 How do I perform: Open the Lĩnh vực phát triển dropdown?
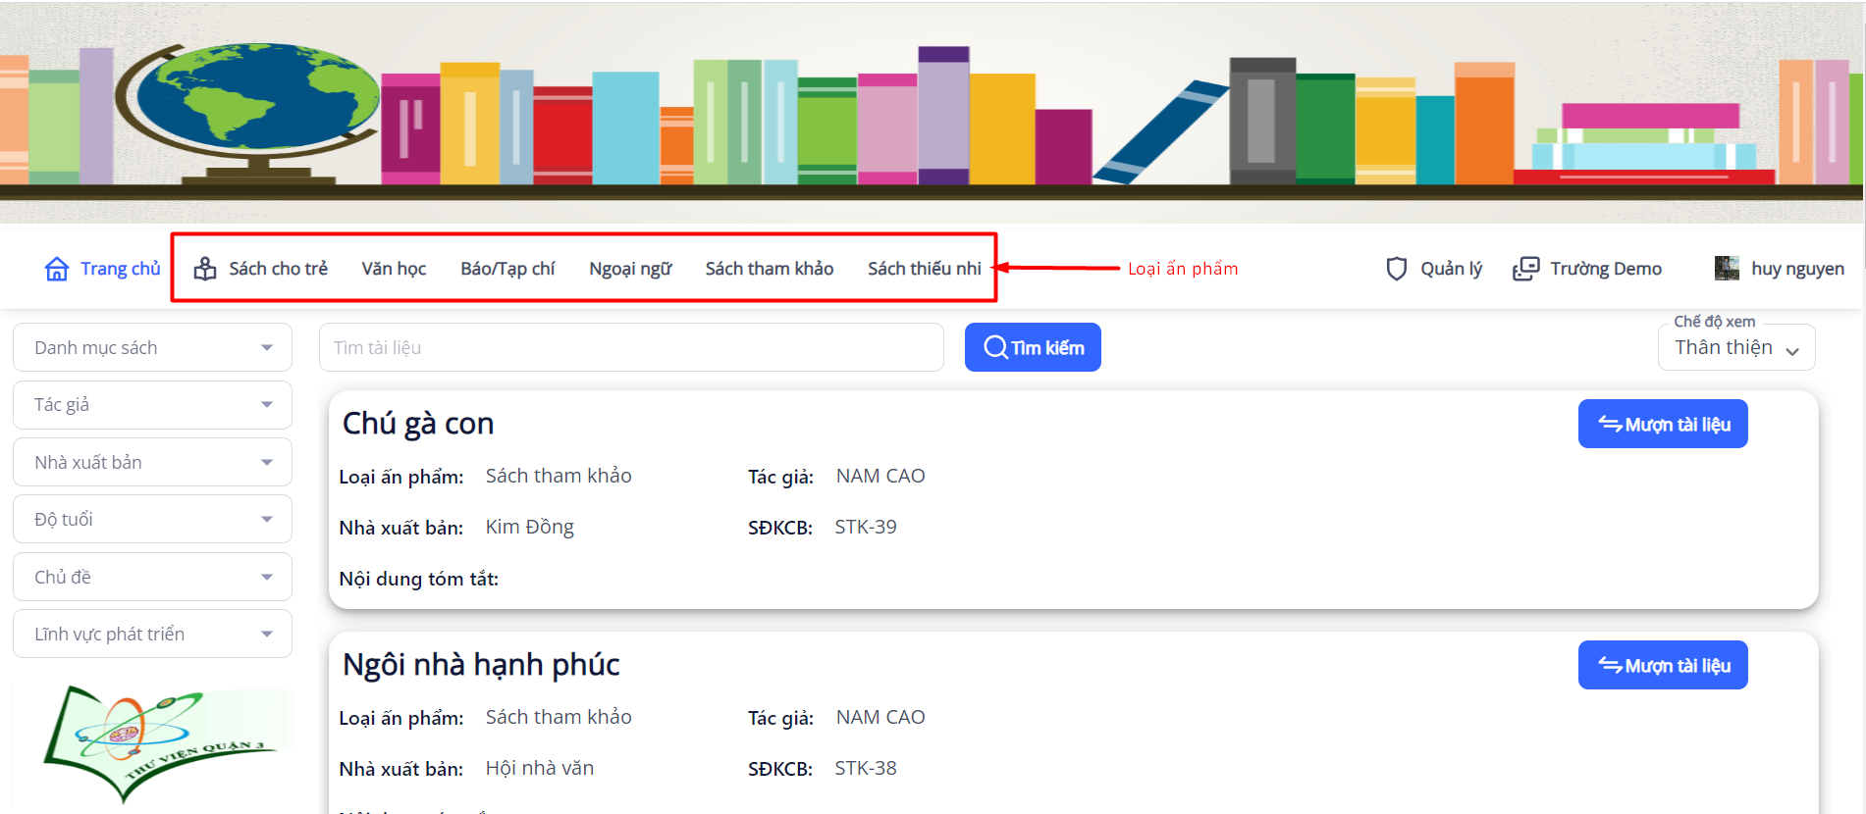point(152,634)
